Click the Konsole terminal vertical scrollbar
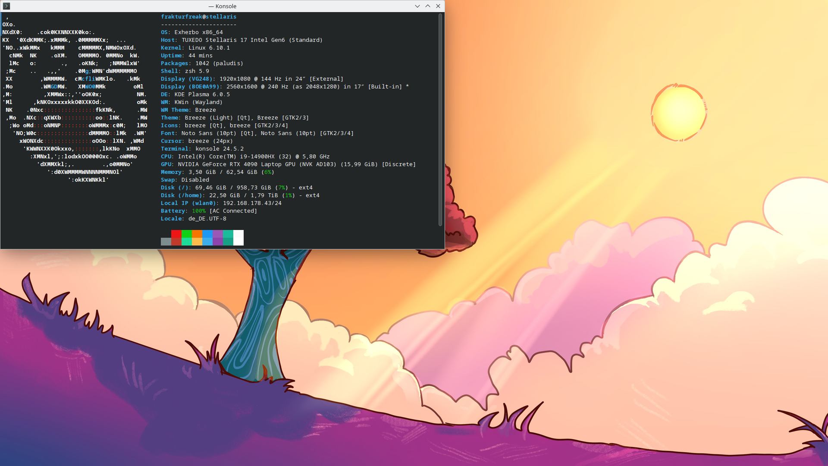Image resolution: width=828 pixels, height=466 pixels. coord(440,119)
